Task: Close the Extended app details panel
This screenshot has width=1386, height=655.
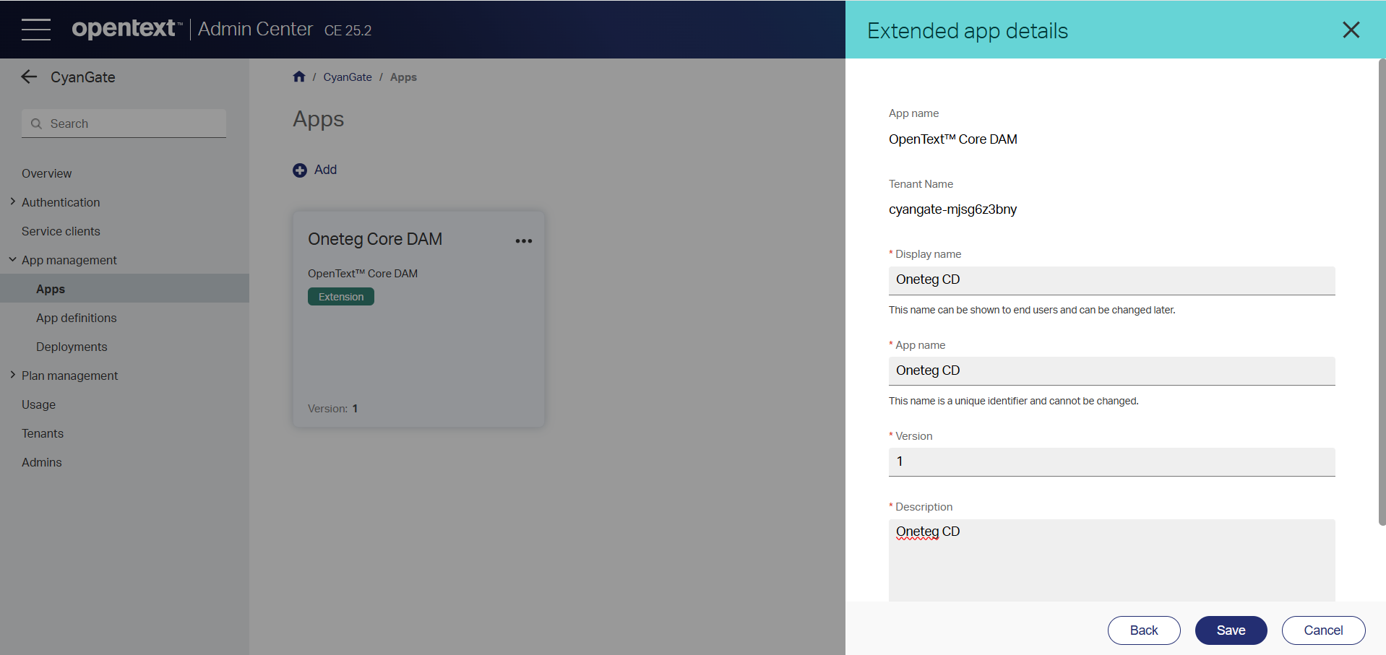Action: (1351, 30)
